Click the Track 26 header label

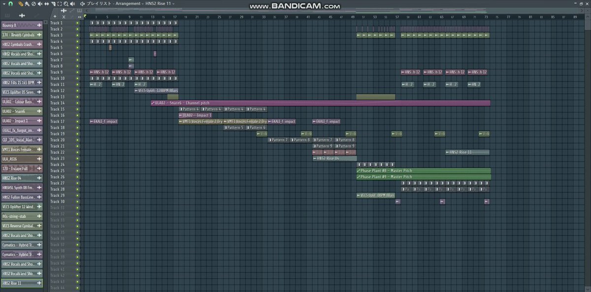57,177
